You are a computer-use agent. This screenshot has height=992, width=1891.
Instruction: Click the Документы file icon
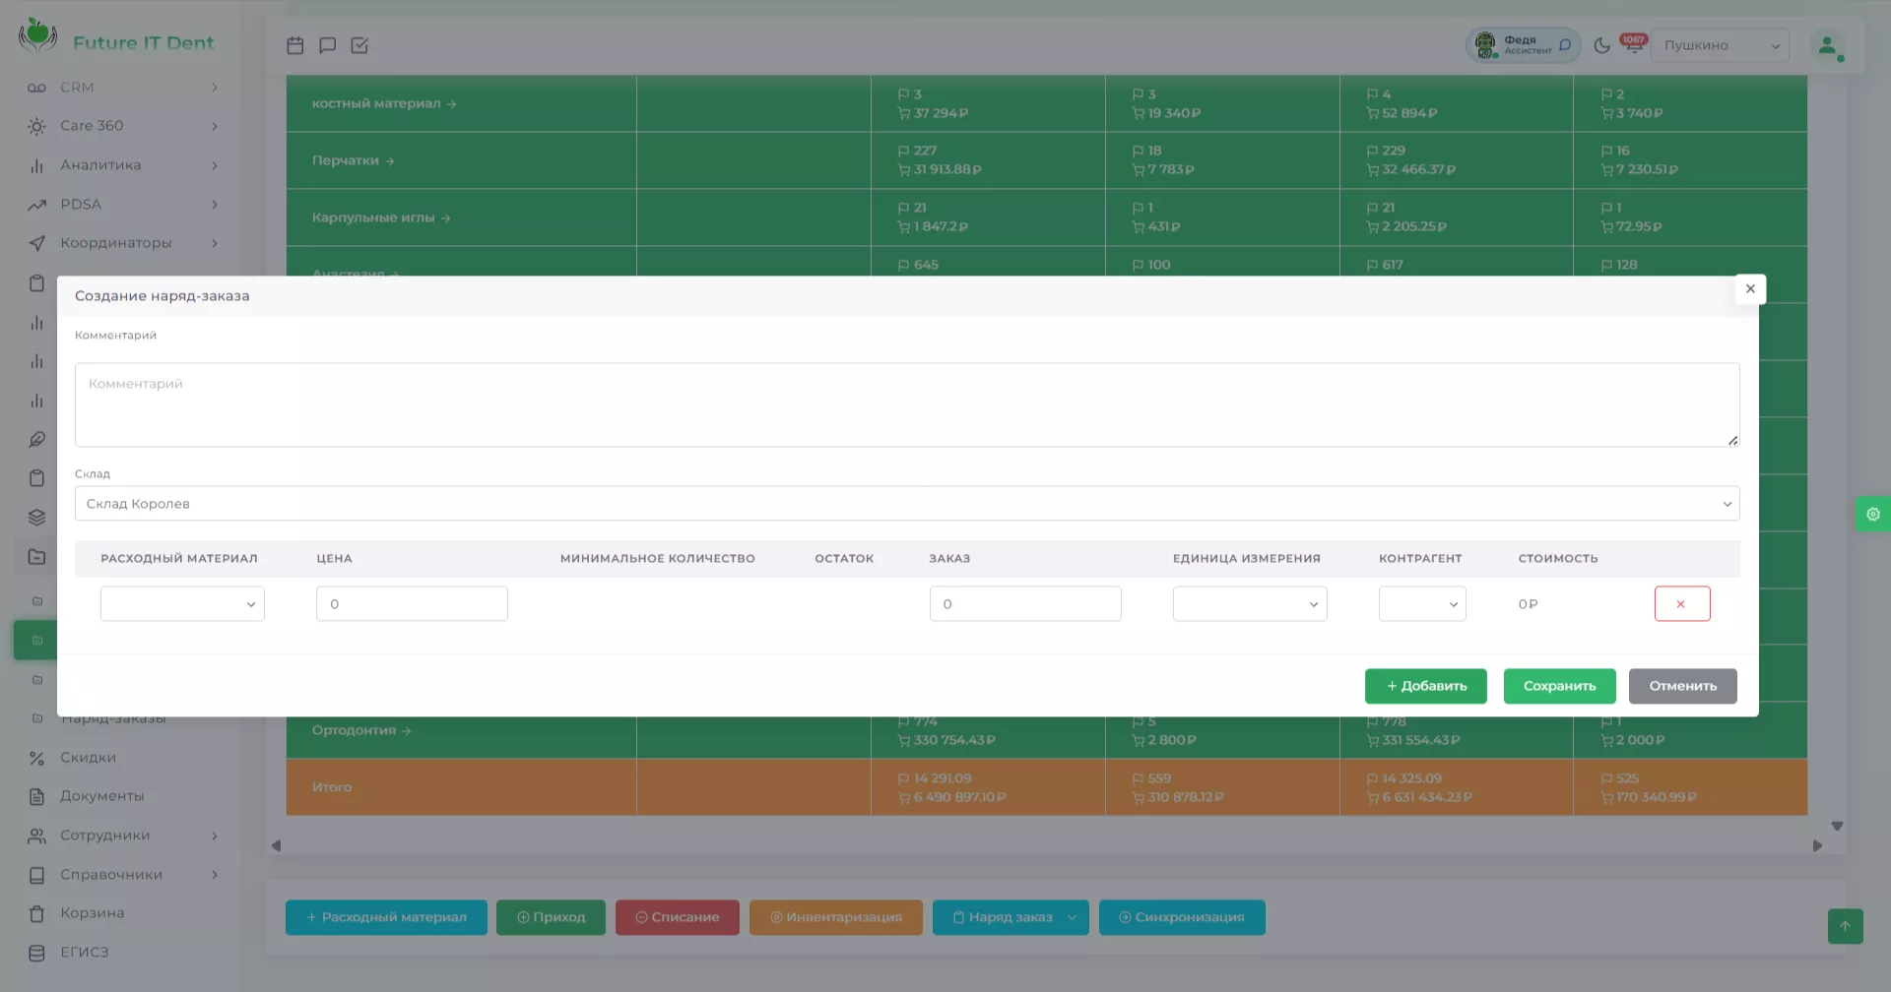click(36, 796)
